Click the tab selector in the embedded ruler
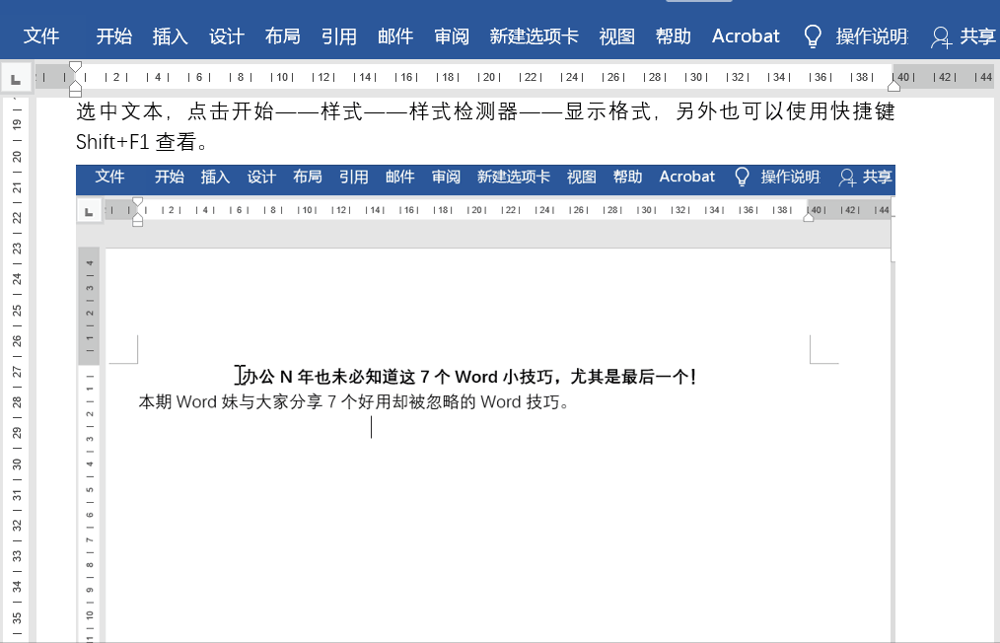Image resolution: width=1000 pixels, height=643 pixels. click(89, 210)
